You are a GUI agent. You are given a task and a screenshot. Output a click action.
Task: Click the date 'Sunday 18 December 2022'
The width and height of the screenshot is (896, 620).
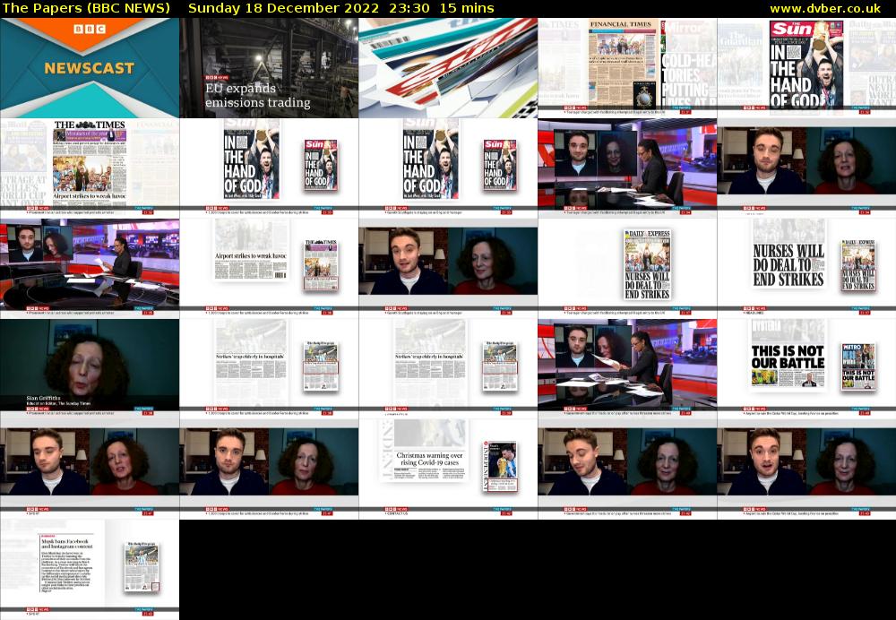[x=283, y=8]
